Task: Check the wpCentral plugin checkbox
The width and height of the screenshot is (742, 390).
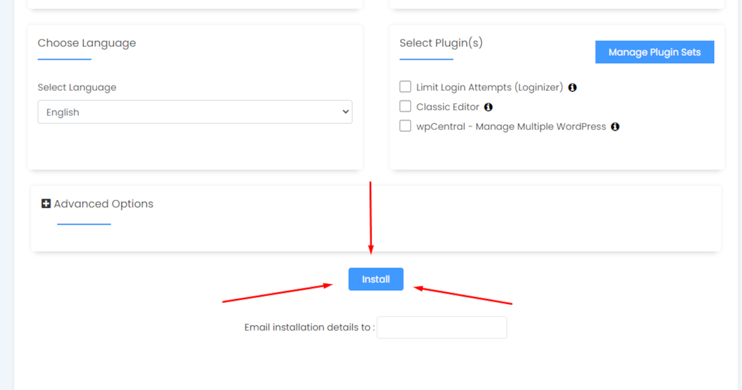Action: click(x=406, y=126)
